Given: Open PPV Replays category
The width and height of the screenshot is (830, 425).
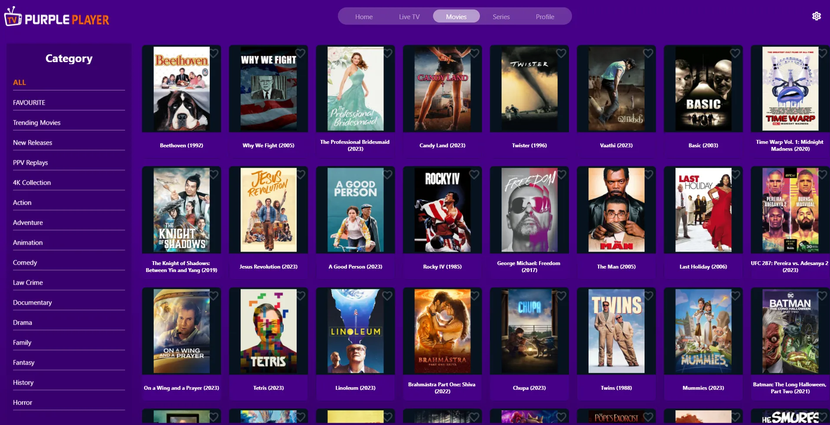Looking at the screenshot, I should pos(69,163).
